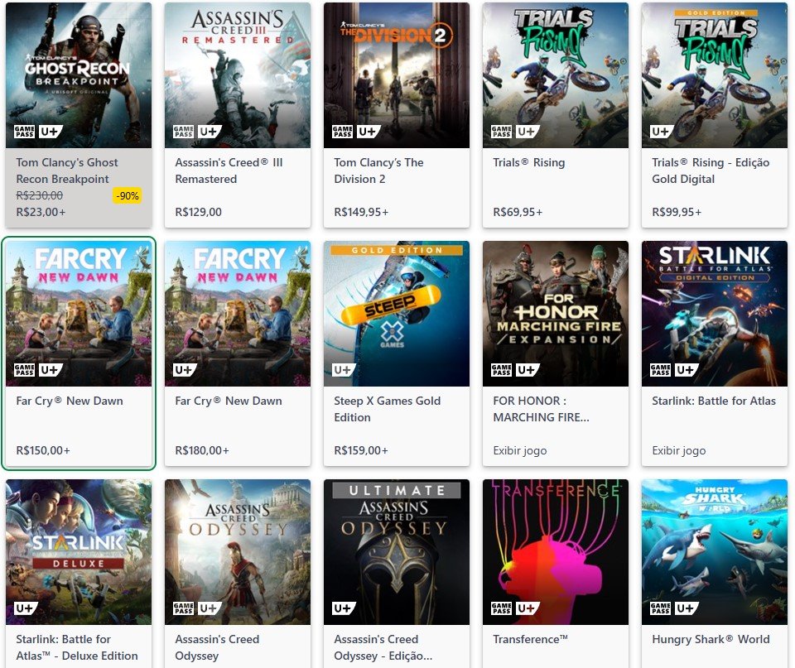The image size is (795, 668).
Task: Click U+ badge on Trials Rising Gold Edition cover
Action: coord(662,132)
